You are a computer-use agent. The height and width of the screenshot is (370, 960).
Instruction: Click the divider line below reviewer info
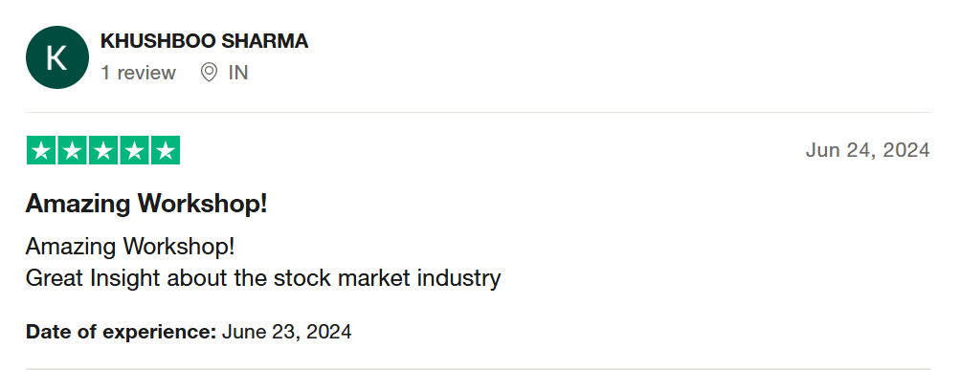479,113
